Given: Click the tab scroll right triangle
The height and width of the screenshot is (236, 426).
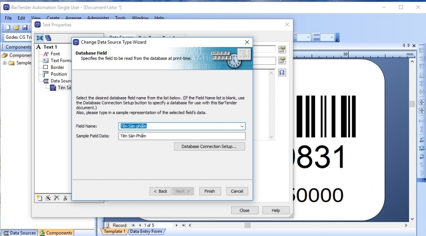Looking at the screenshot, I should tap(409, 45).
